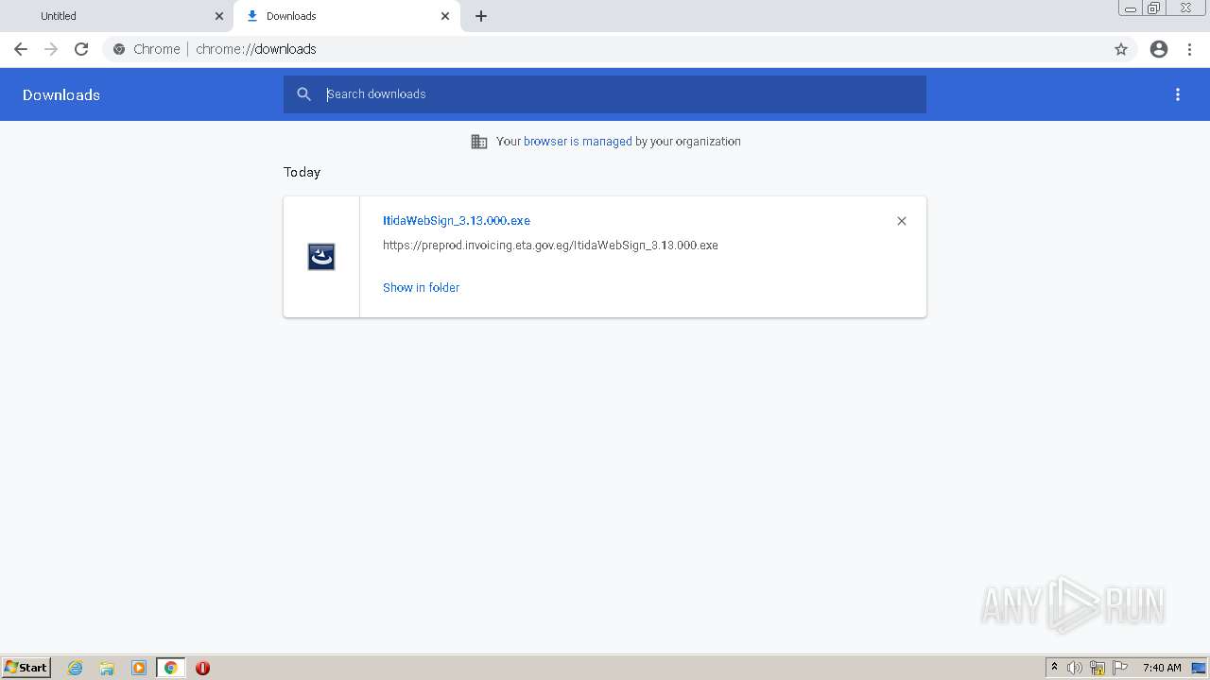
Task: Open the Chrome three-dot menu
Action: (x=1190, y=49)
